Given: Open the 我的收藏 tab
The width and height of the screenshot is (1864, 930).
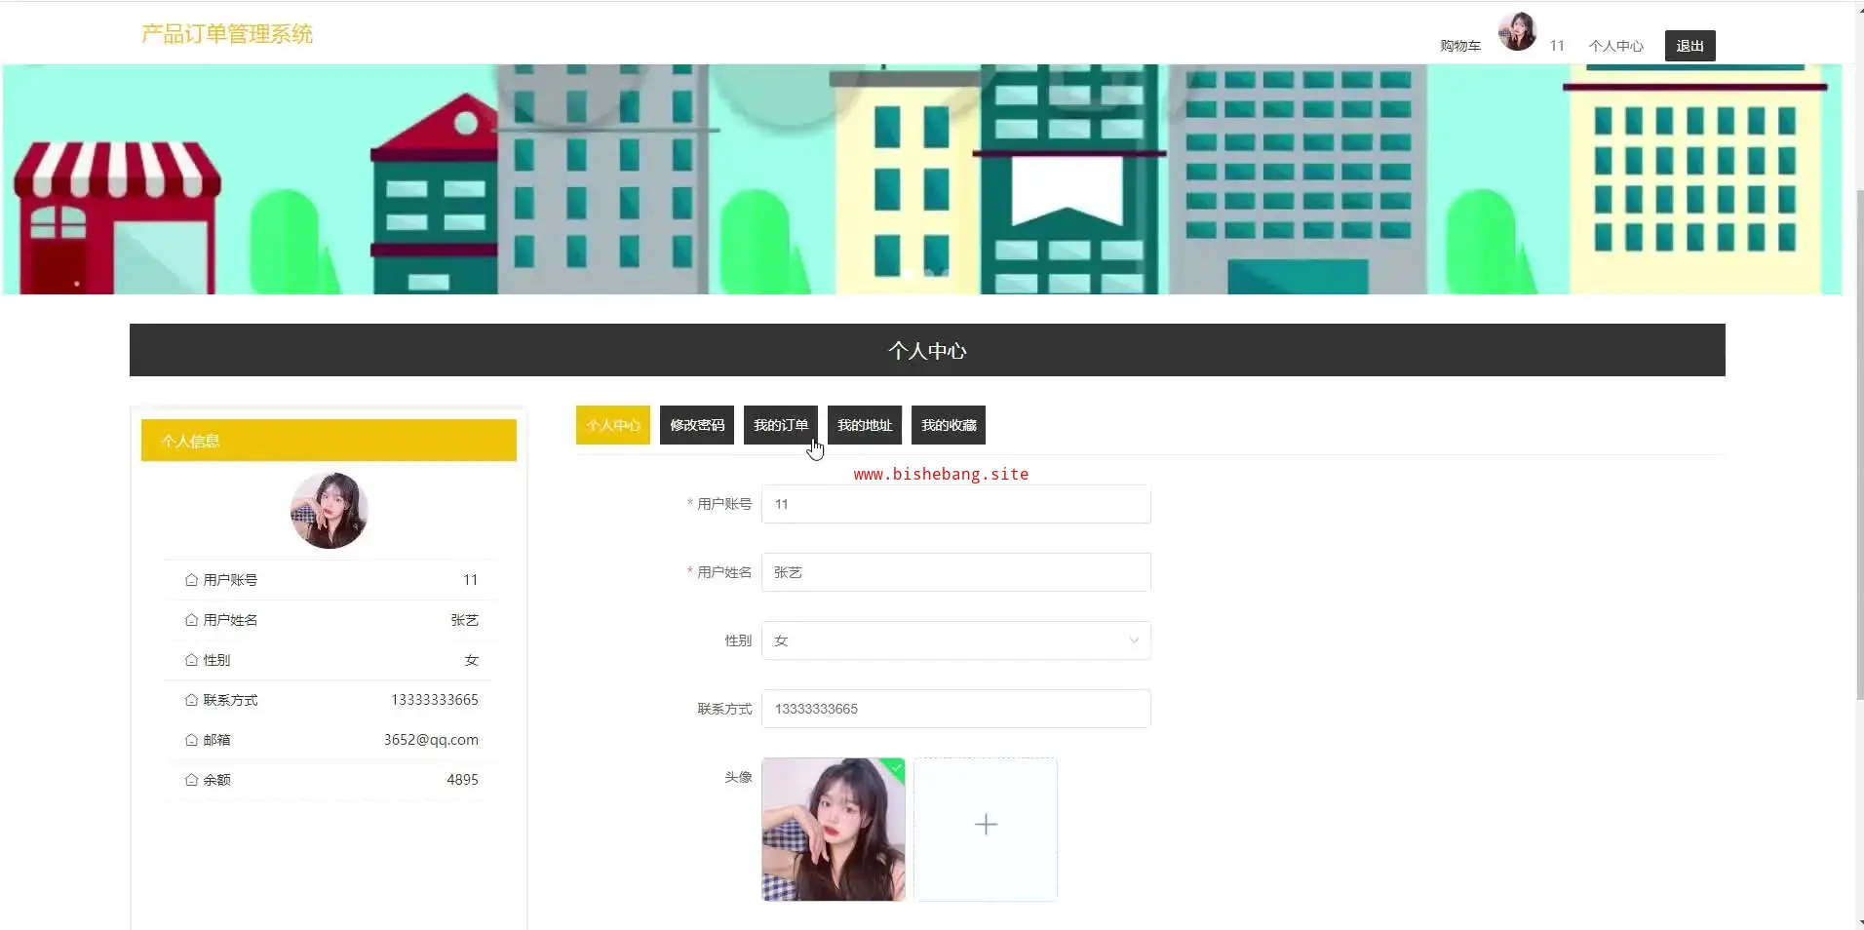Looking at the screenshot, I should pos(948,425).
